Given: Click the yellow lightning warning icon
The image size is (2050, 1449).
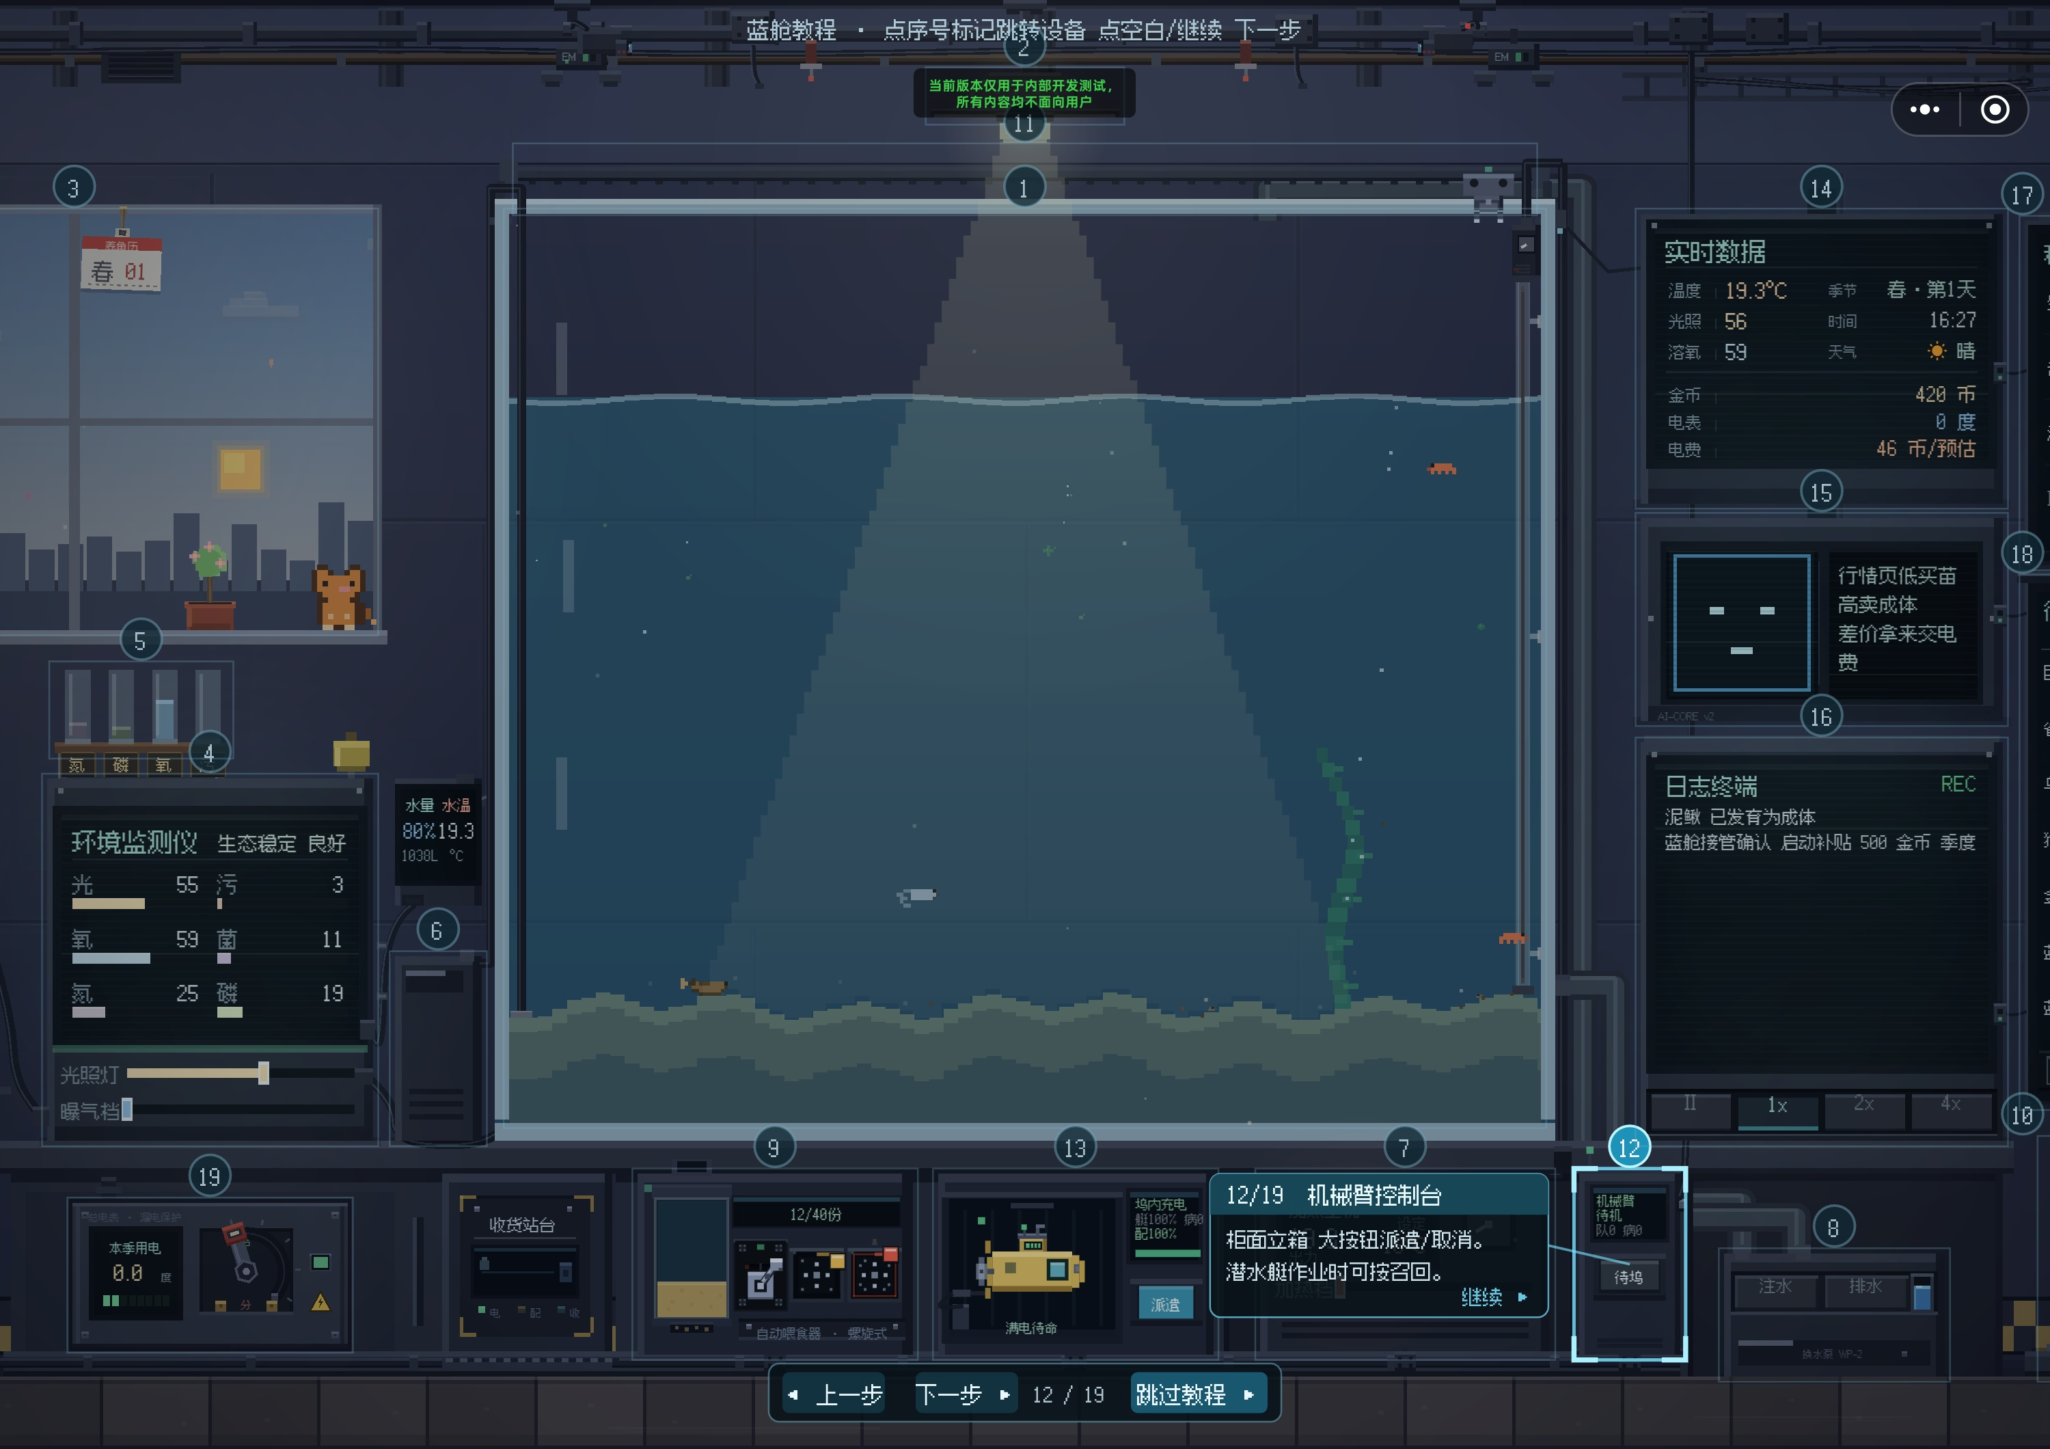Looking at the screenshot, I should click(x=320, y=1303).
